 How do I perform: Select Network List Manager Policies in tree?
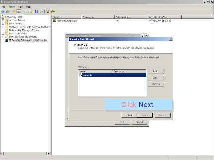pyautogui.click(x=24, y=30)
